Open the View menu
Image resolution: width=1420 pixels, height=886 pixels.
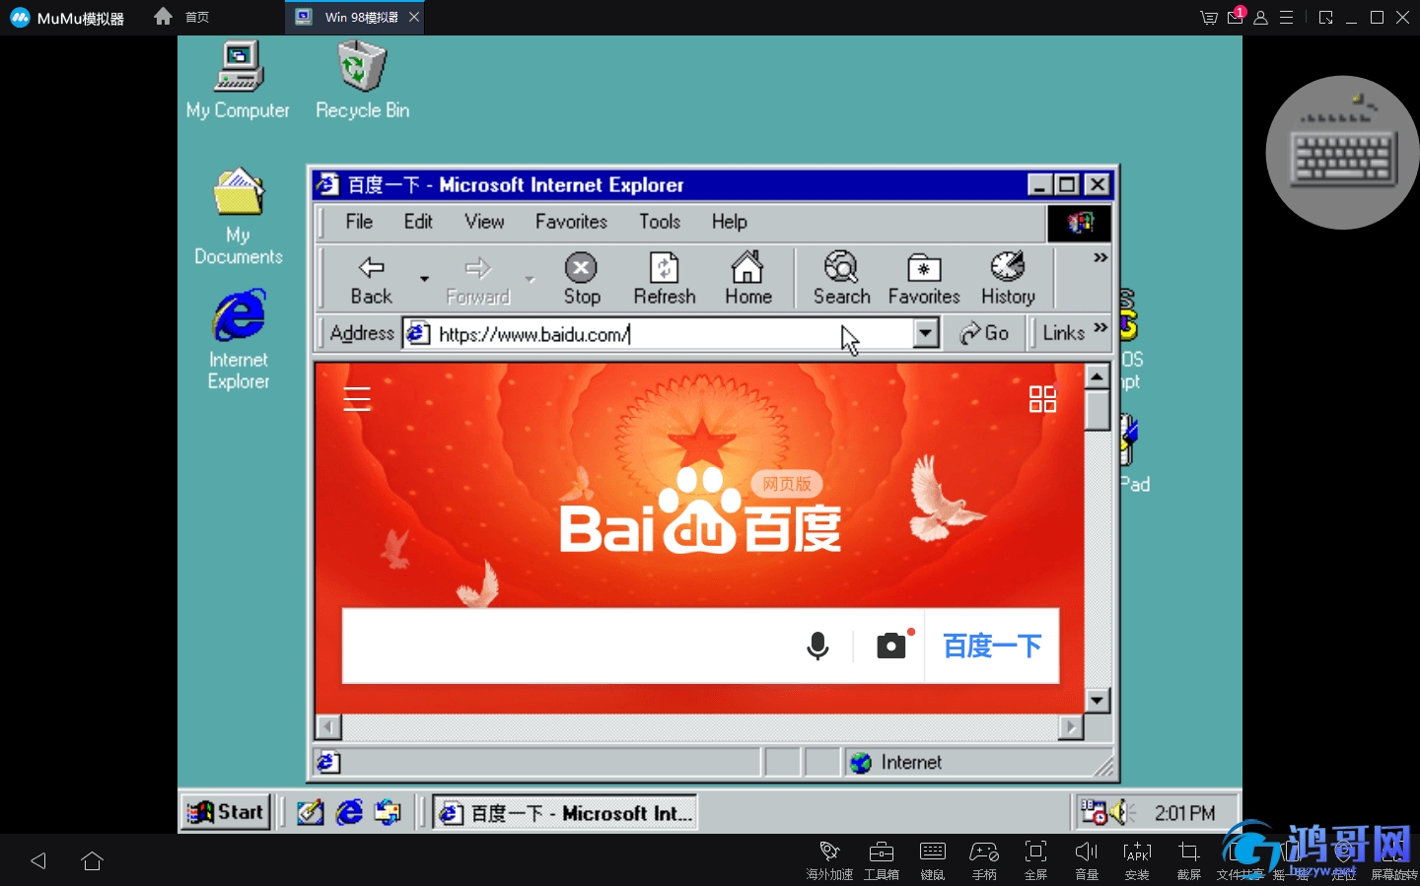(484, 222)
